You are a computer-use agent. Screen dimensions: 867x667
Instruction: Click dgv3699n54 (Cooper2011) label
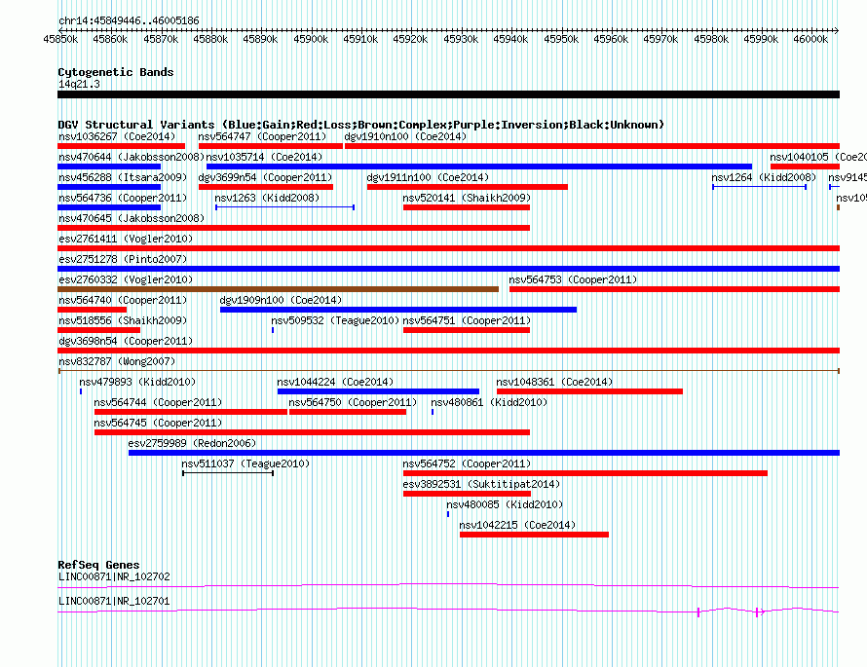(x=265, y=177)
